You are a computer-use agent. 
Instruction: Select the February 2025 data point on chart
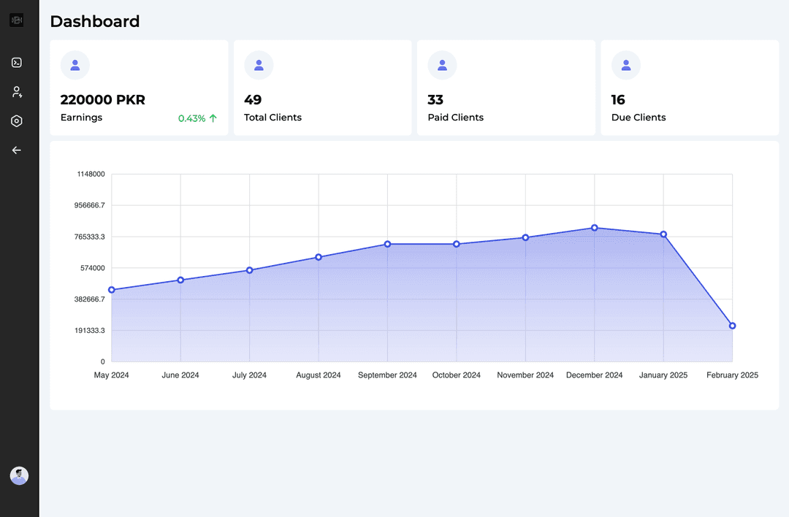point(732,326)
